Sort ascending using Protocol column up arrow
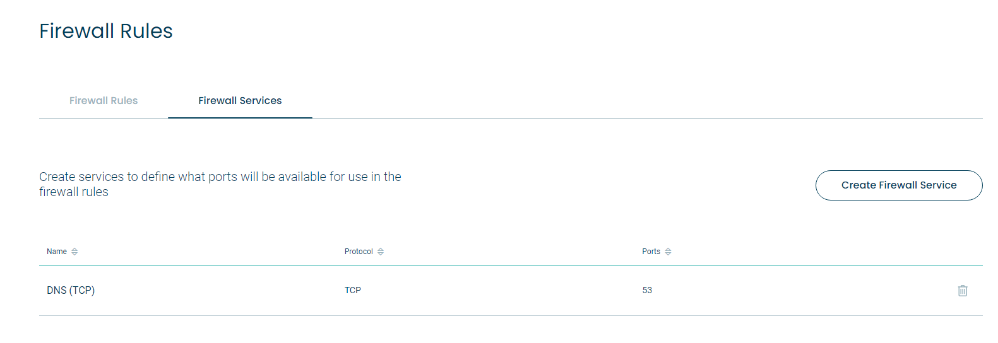 (x=381, y=250)
